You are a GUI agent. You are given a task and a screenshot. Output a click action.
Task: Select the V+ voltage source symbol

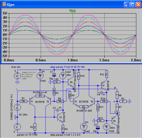[x=17, y=76]
